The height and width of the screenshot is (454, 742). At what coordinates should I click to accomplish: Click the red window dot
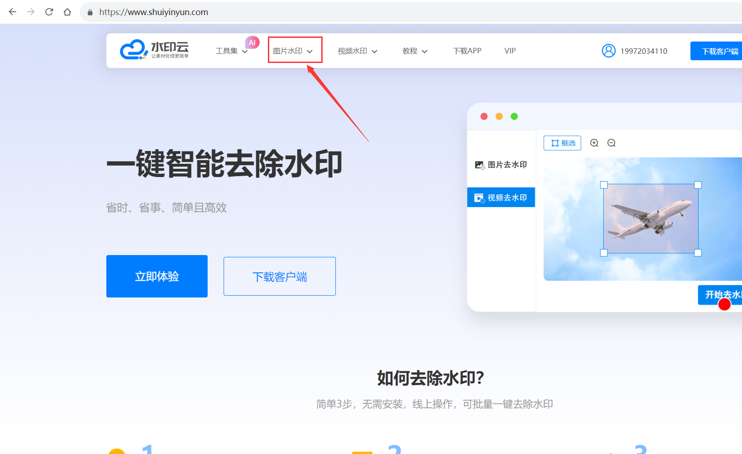[x=484, y=116]
